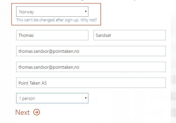Click the email text in the lower email box
Viewport: 176px width, 123px height.
click(x=49, y=67)
